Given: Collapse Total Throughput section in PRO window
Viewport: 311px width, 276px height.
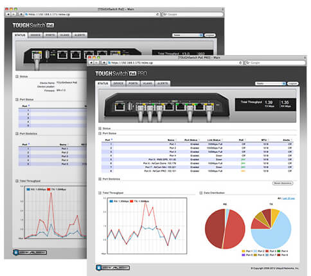Looking at the screenshot, I should (x=100, y=193).
